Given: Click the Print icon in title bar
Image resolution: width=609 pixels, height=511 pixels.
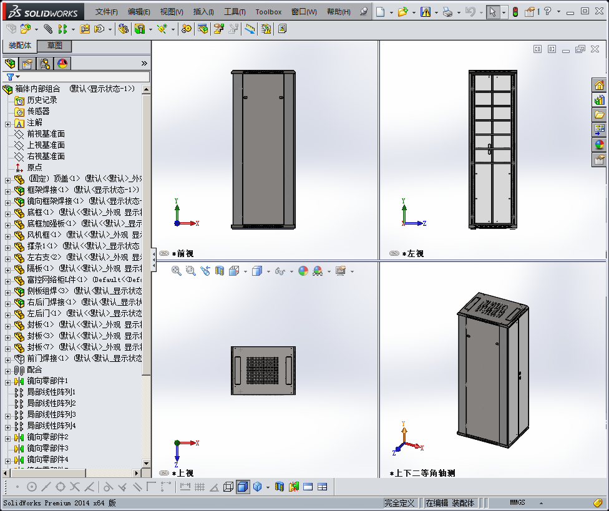Looking at the screenshot, I should (x=448, y=12).
